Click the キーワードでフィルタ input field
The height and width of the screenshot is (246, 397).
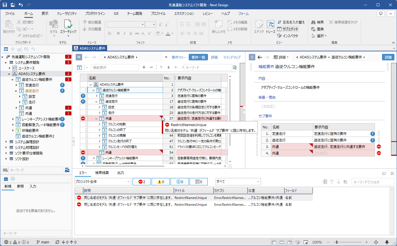coord(372,182)
